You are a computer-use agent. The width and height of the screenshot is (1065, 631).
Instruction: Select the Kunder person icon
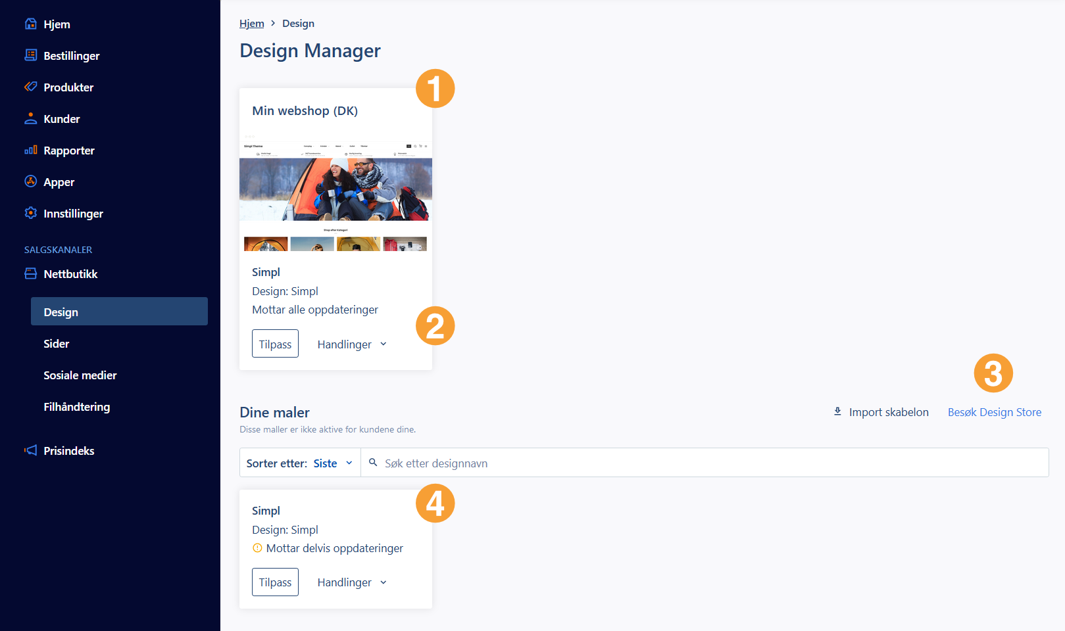(31, 118)
